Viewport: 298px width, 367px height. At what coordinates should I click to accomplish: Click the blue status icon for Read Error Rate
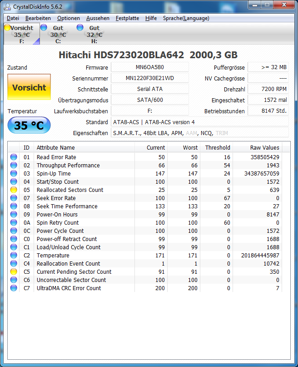(x=14, y=157)
